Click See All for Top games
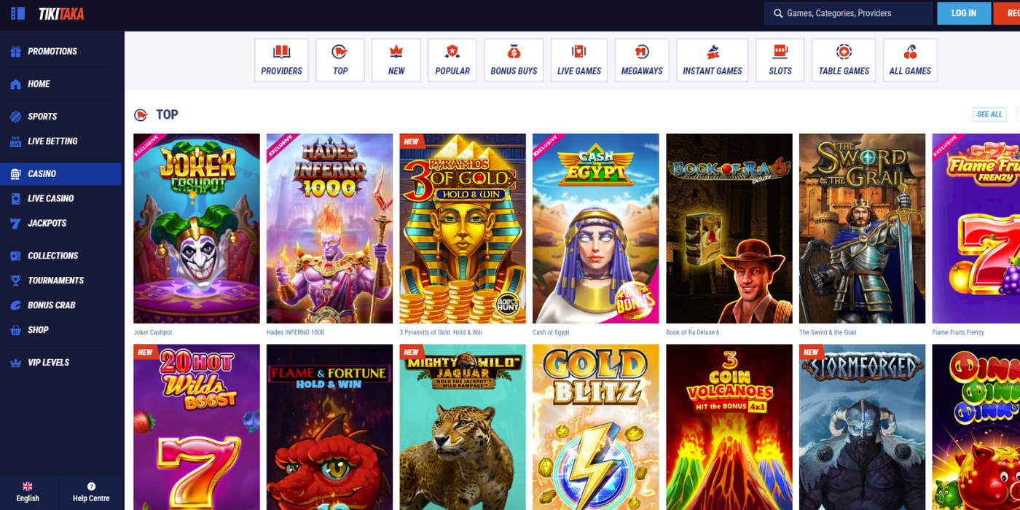 coord(989,114)
